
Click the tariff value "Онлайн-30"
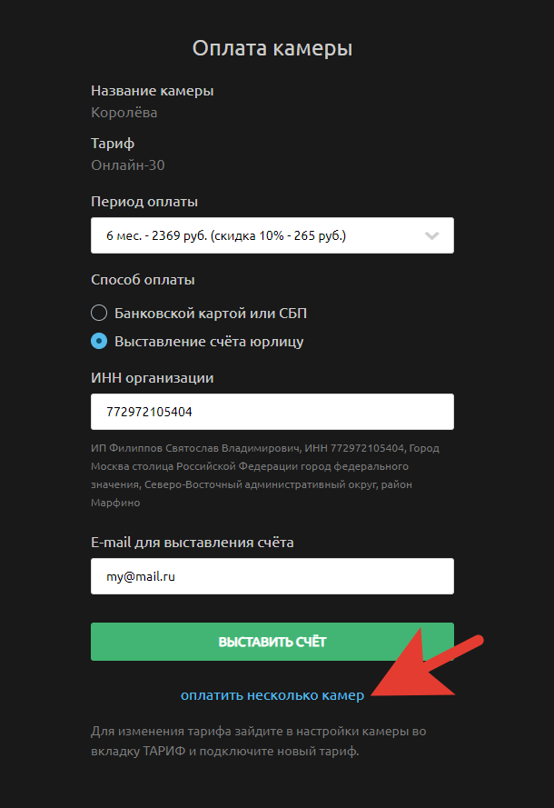click(128, 165)
